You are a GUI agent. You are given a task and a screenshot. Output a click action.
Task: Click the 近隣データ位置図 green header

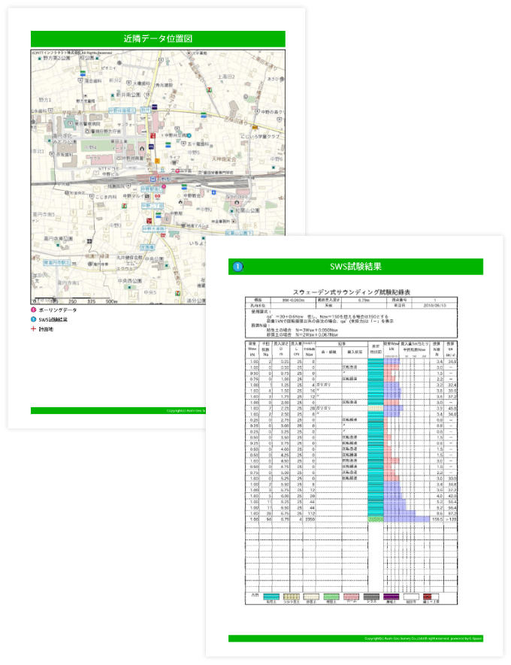pos(158,38)
